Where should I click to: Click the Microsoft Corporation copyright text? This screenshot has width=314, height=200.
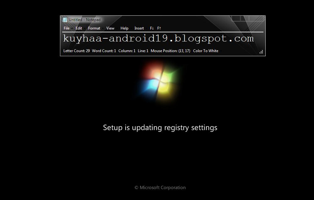coord(160,187)
